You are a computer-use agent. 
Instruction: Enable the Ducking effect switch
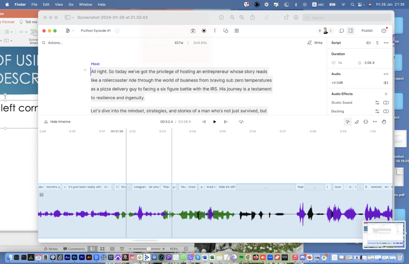tap(386, 111)
